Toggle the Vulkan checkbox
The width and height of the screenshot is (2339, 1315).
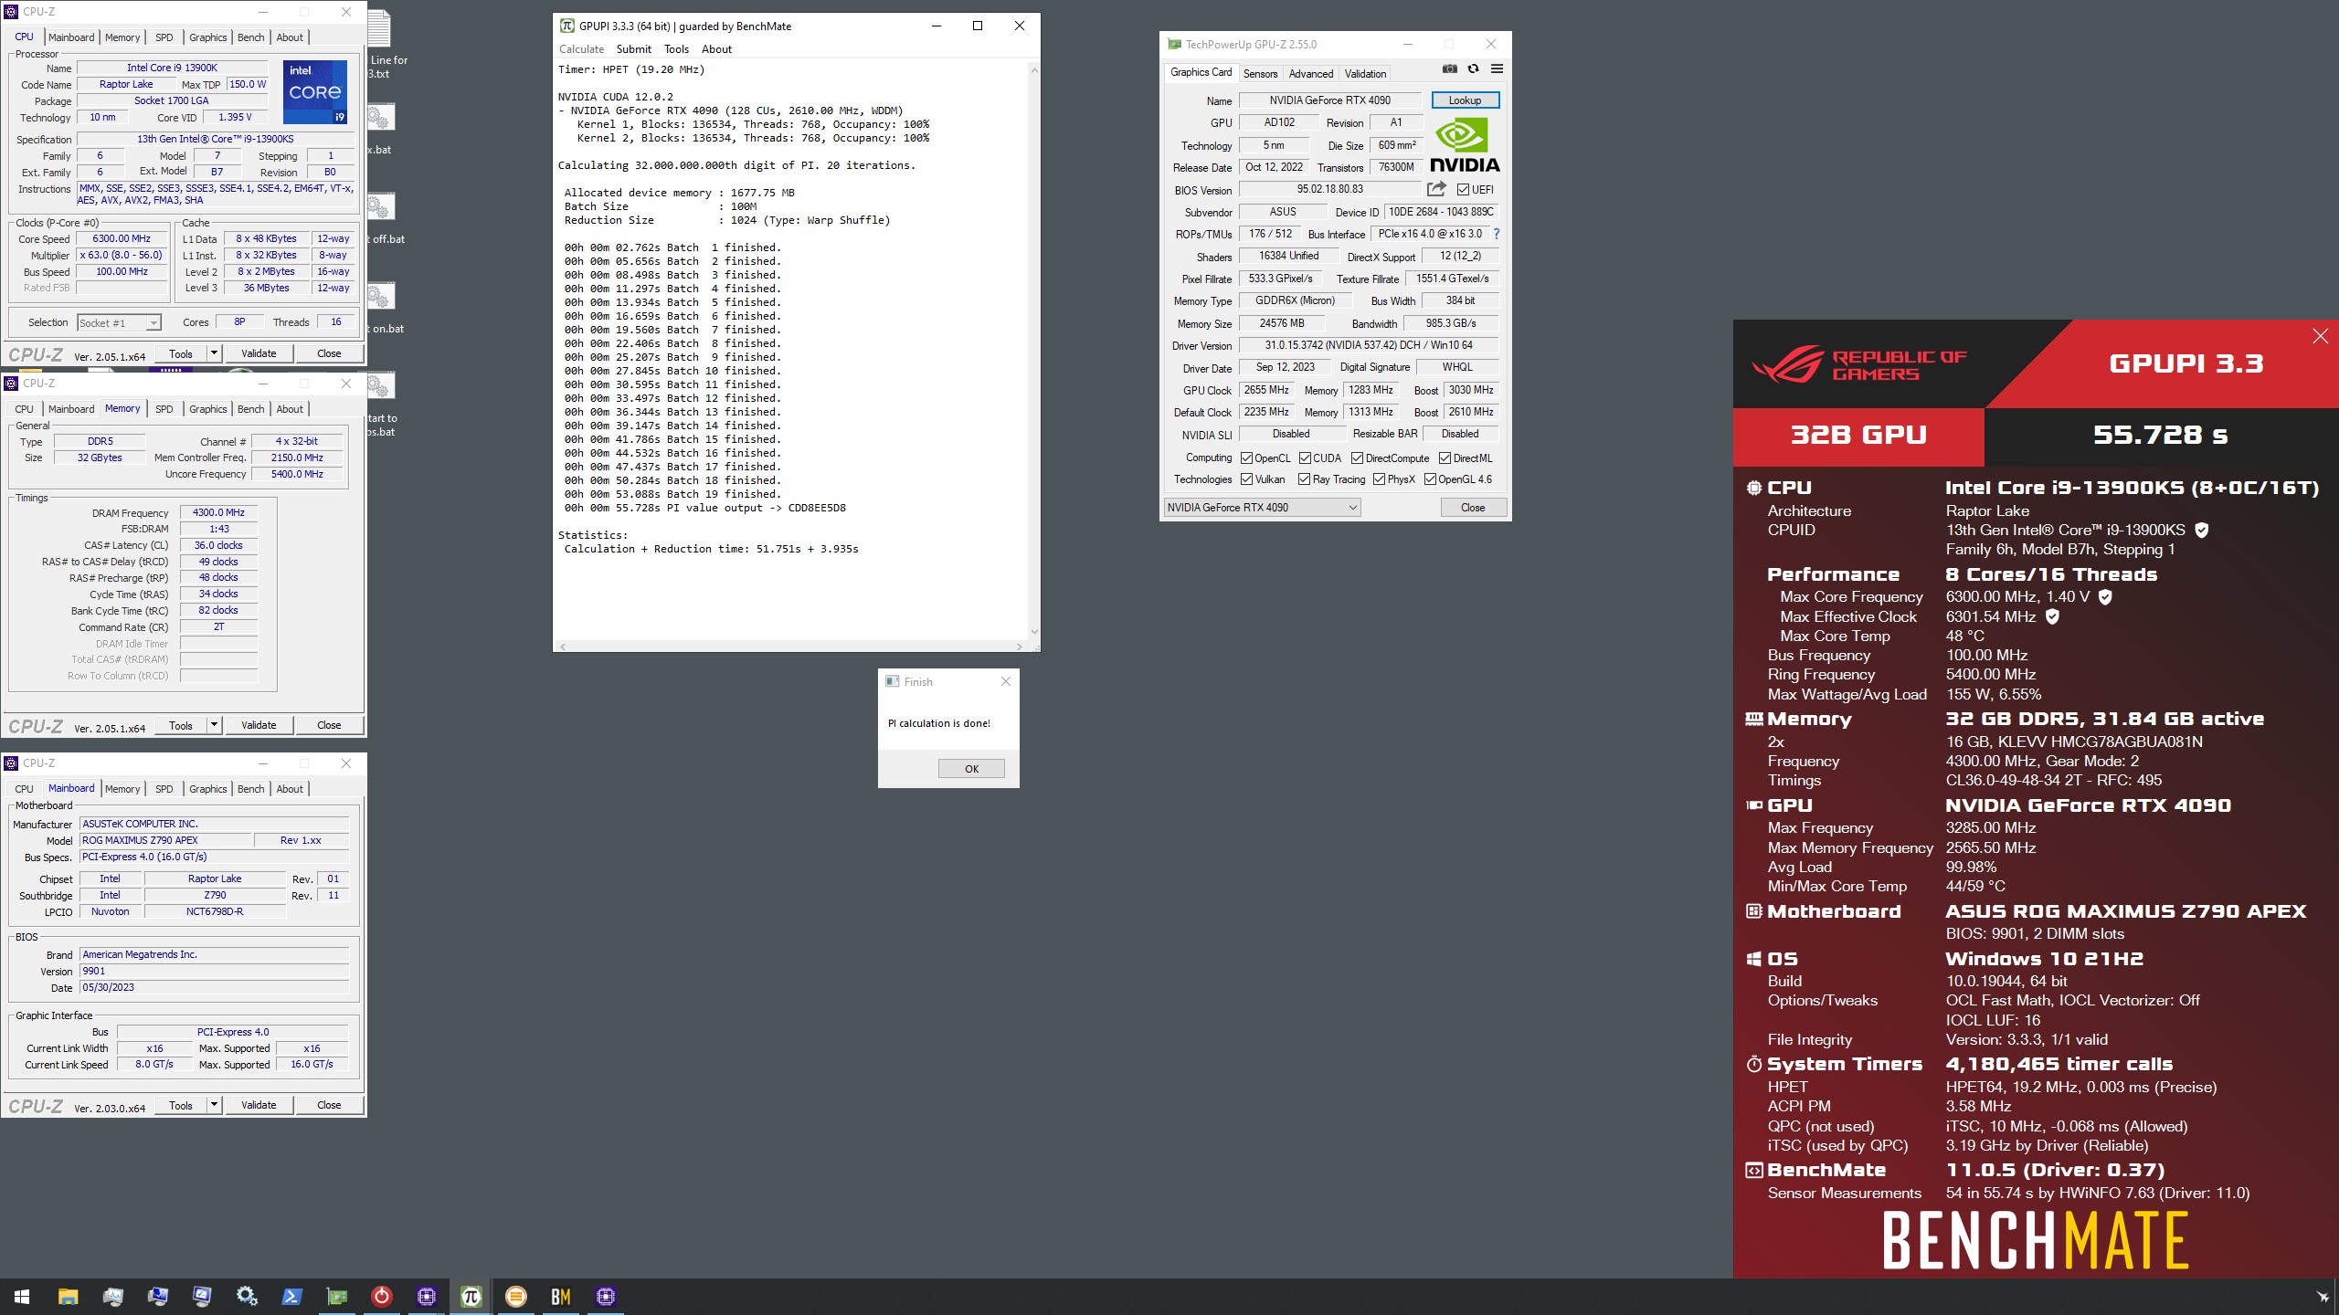click(x=1246, y=479)
